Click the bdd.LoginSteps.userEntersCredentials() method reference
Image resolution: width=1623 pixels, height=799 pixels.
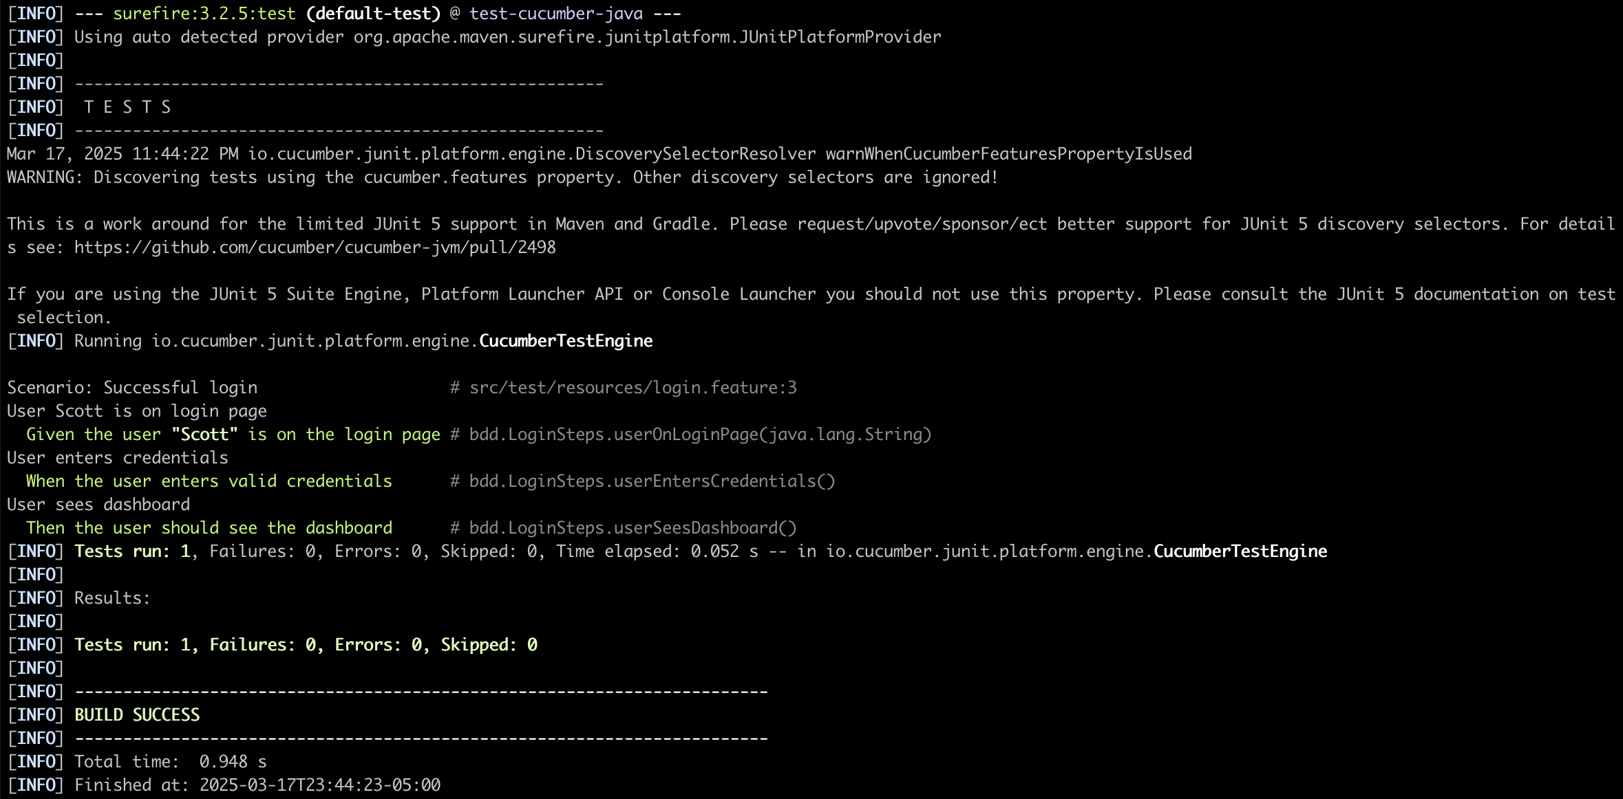point(652,481)
